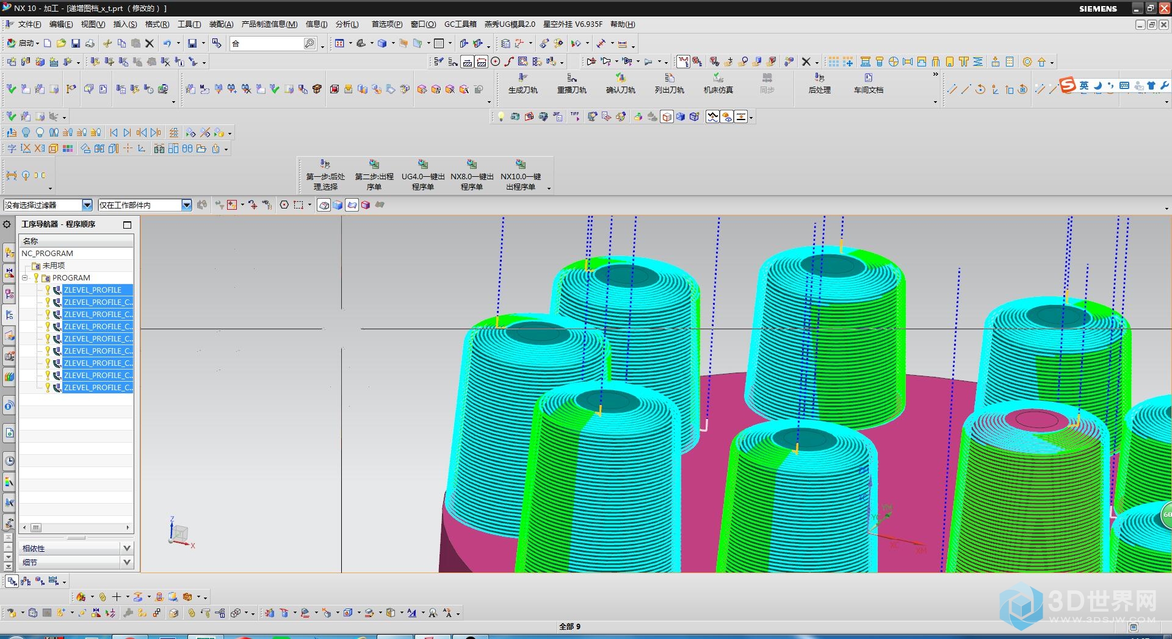Click NX10.0一键出程序单 button
The height and width of the screenshot is (639, 1172).
(521, 175)
